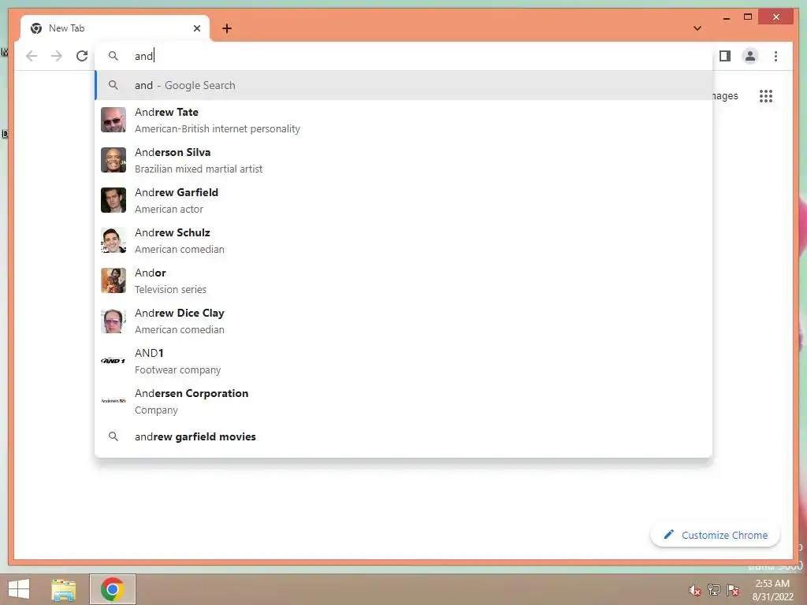The image size is (807, 605).
Task: Select the Andrew Schulz suggestion
Action: tap(404, 240)
